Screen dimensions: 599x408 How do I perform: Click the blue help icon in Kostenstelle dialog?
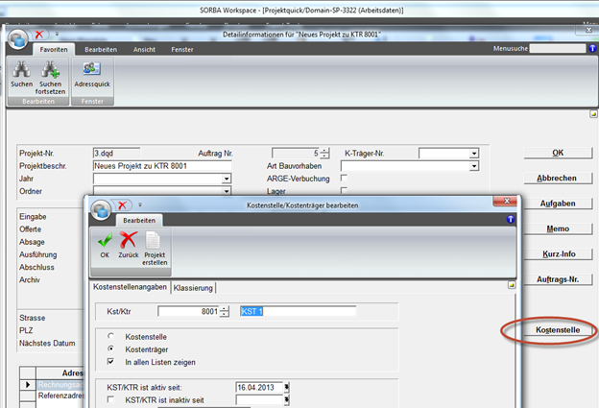click(x=511, y=220)
